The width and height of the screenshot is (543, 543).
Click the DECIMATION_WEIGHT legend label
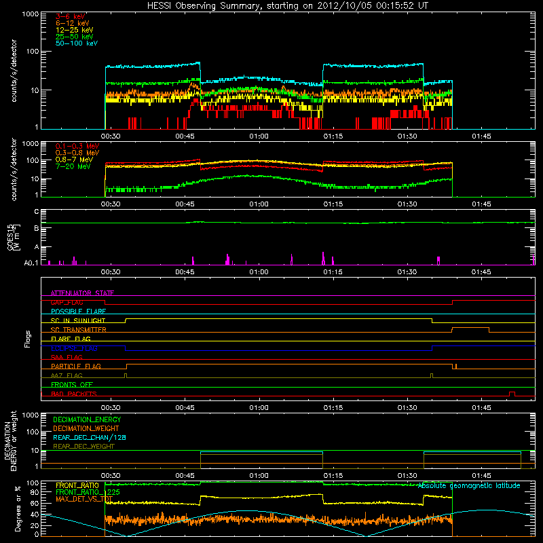tap(86, 429)
